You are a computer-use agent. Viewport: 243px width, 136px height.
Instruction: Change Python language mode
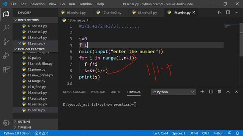pos(218,133)
